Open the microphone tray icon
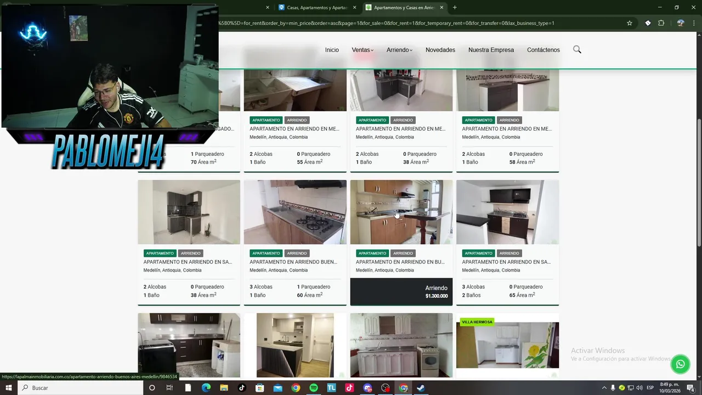 click(613, 388)
